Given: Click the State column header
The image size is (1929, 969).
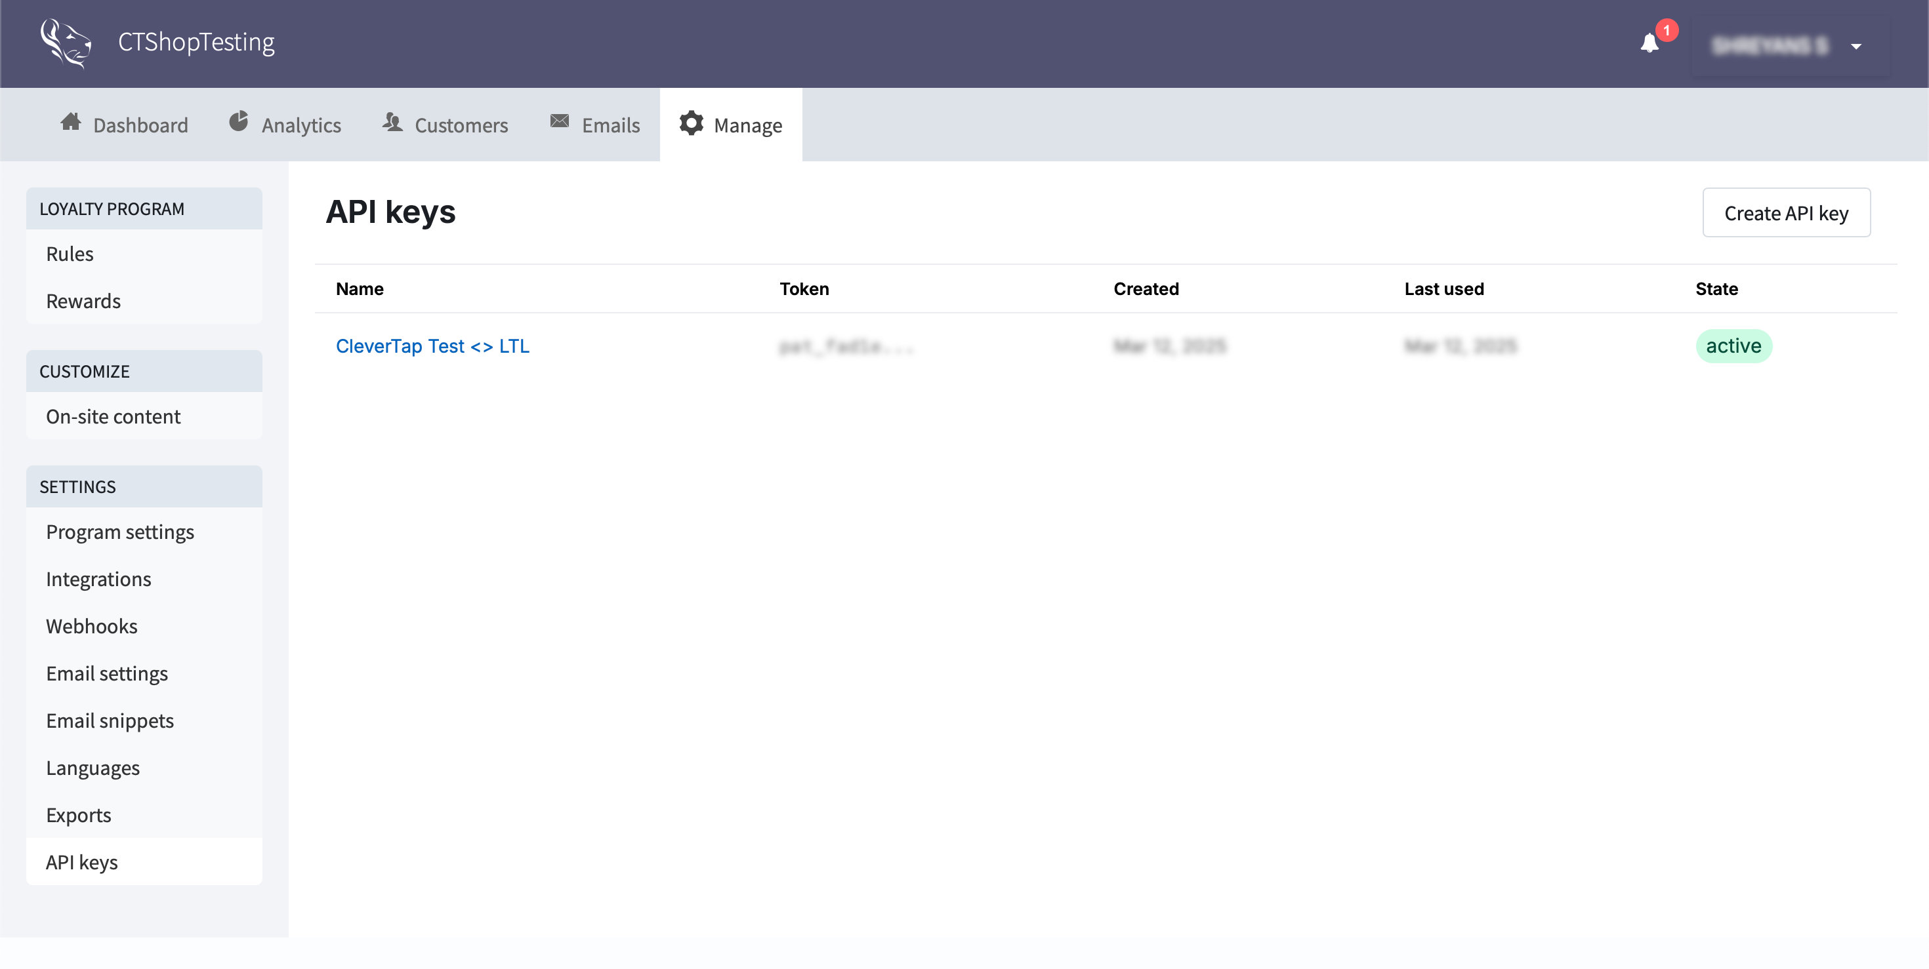Looking at the screenshot, I should [1716, 289].
